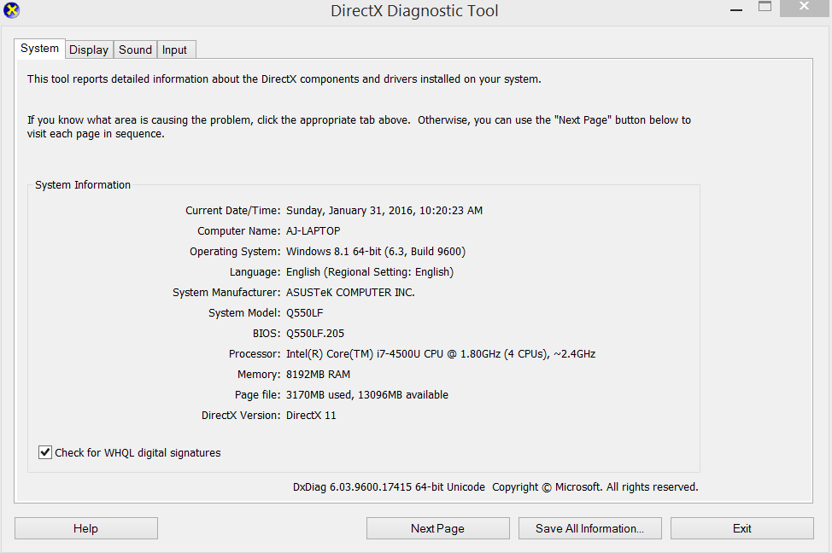
Task: Click Save All Information button
Action: click(x=590, y=528)
